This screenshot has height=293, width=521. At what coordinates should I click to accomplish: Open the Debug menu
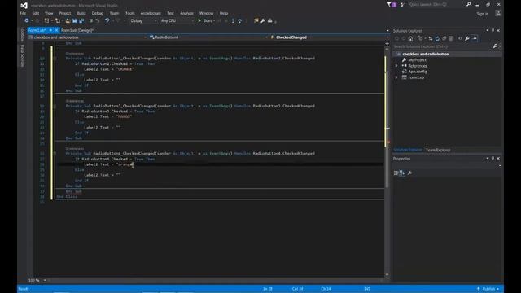click(x=98, y=13)
